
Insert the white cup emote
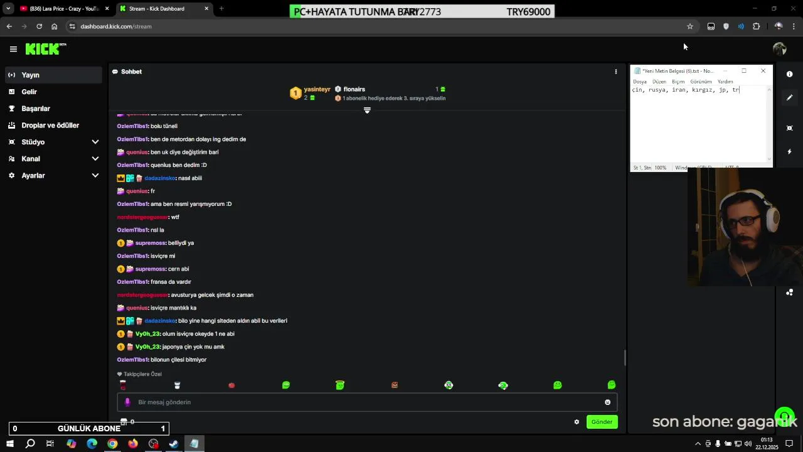pos(177,385)
